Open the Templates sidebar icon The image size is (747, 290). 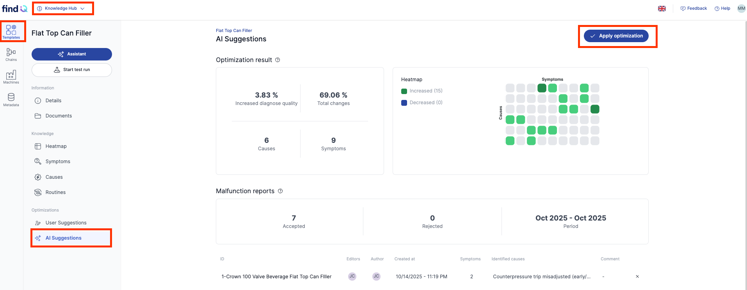[11, 31]
